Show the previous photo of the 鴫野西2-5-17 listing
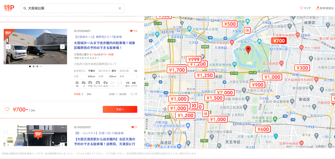The height and width of the screenshot is (159, 335). pyautogui.click(x=8, y=47)
